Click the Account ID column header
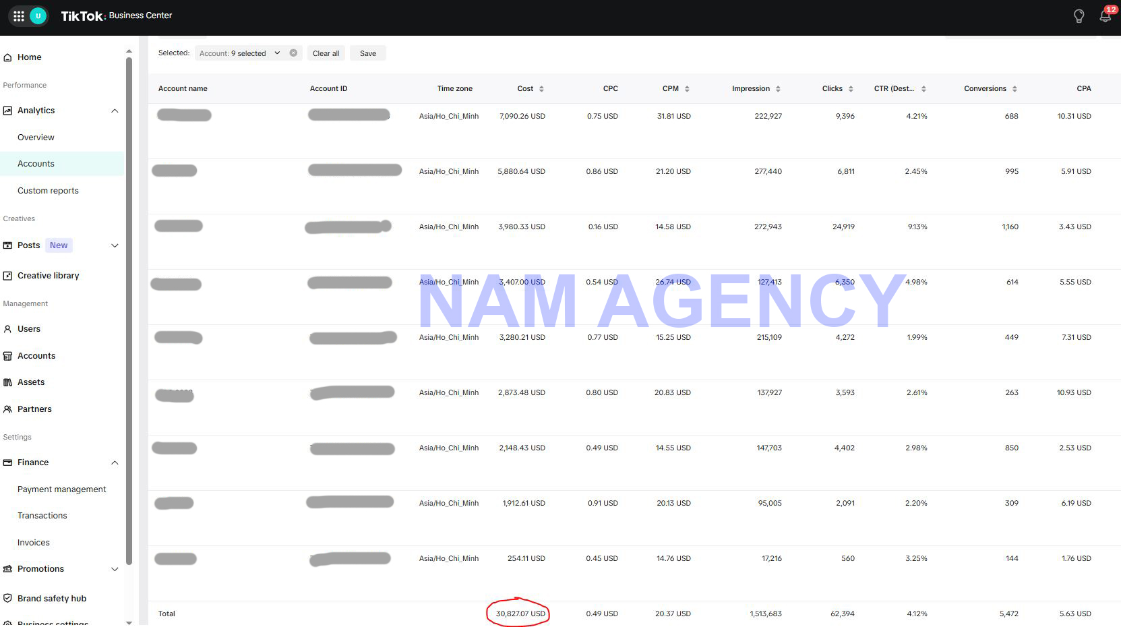Screen dimensions: 1121x627 [x=329, y=89]
